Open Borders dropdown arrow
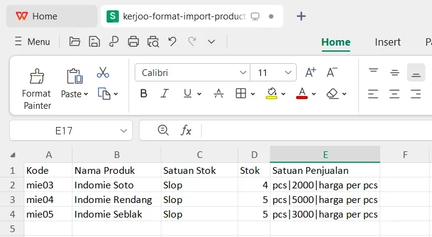 tap(253, 94)
